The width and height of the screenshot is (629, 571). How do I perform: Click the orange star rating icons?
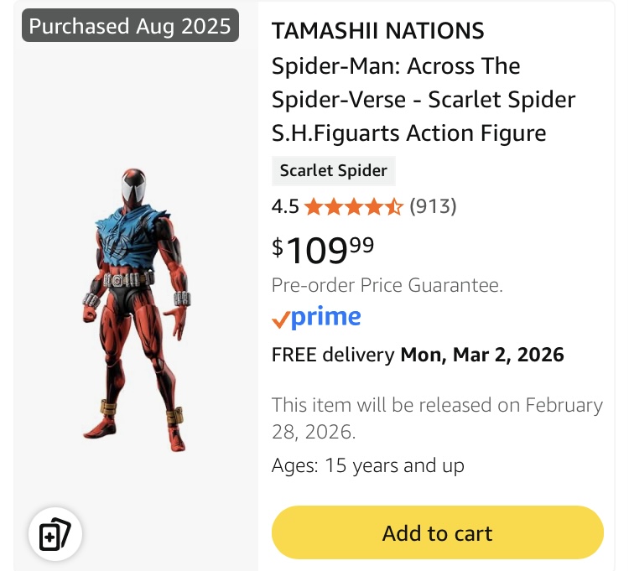pos(353,206)
